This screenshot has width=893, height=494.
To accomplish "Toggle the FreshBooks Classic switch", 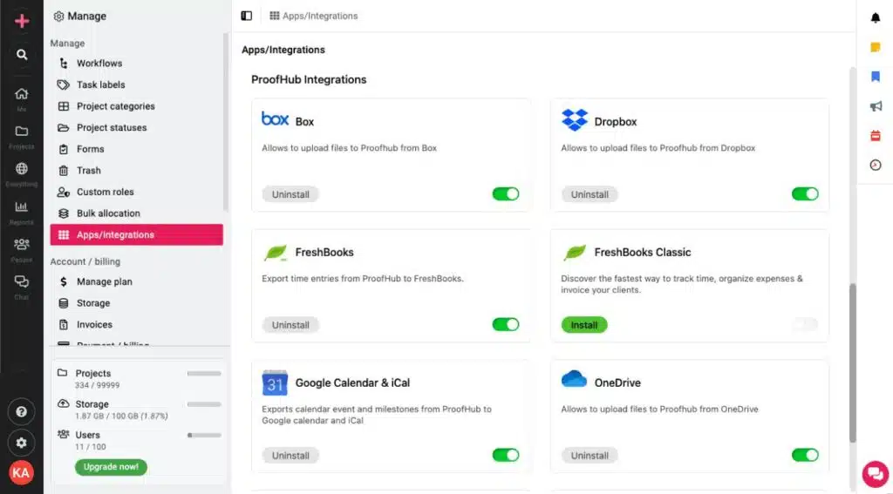I will [805, 324].
